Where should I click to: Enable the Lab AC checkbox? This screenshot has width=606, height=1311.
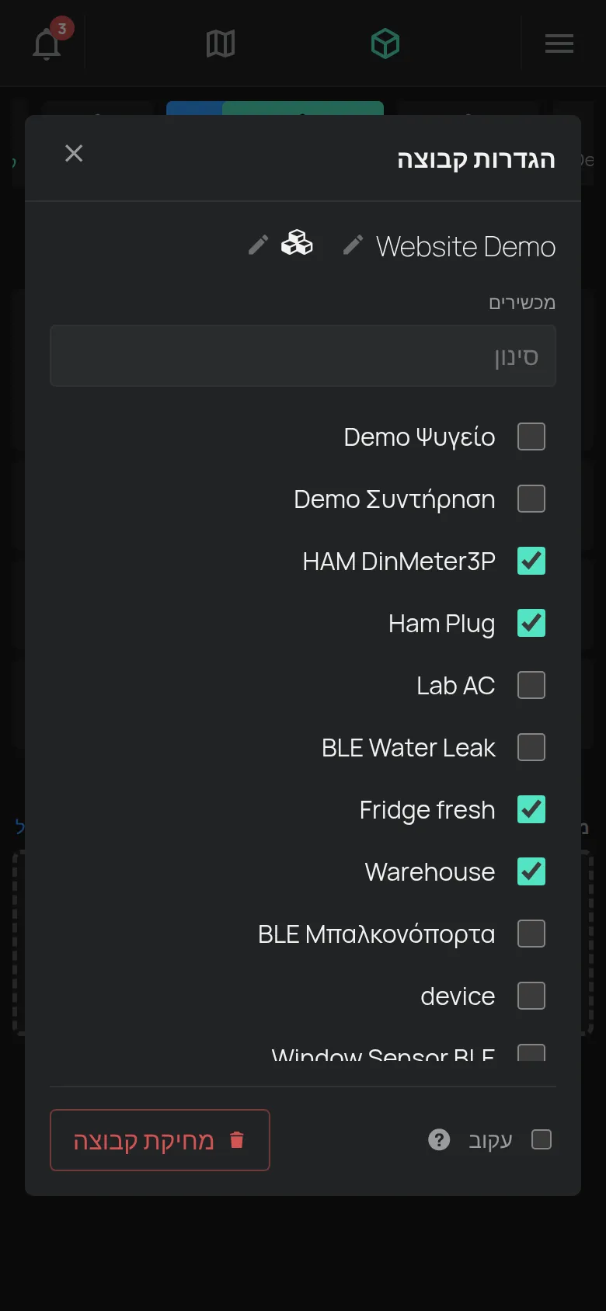click(531, 685)
